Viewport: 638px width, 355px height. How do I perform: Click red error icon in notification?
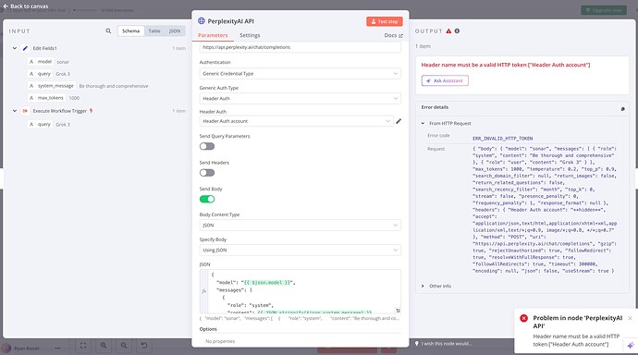524,318
